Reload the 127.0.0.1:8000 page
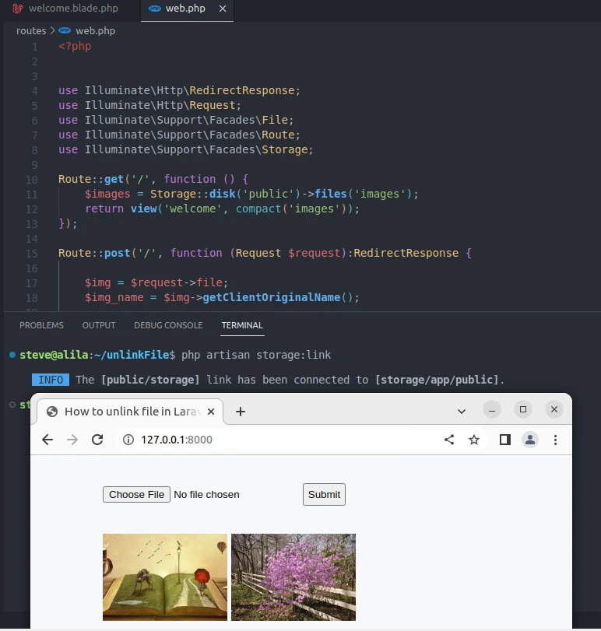The image size is (601, 631). [97, 440]
